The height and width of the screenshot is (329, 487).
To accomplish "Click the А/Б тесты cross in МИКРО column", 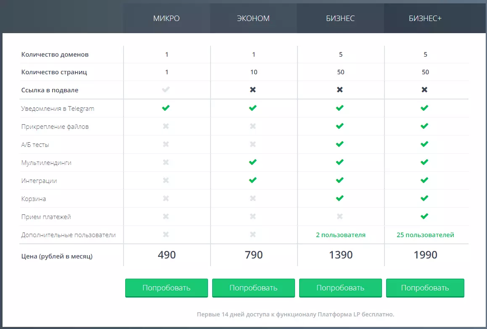I will pyautogui.click(x=166, y=144).
